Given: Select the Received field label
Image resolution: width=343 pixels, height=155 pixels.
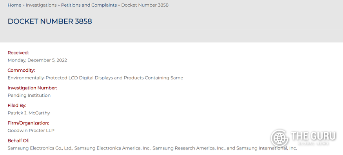Looking at the screenshot, I should 18,52.
